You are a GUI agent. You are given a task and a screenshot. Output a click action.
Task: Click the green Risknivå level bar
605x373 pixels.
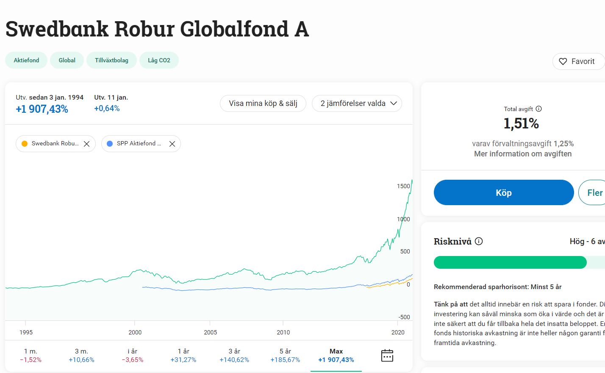510,262
